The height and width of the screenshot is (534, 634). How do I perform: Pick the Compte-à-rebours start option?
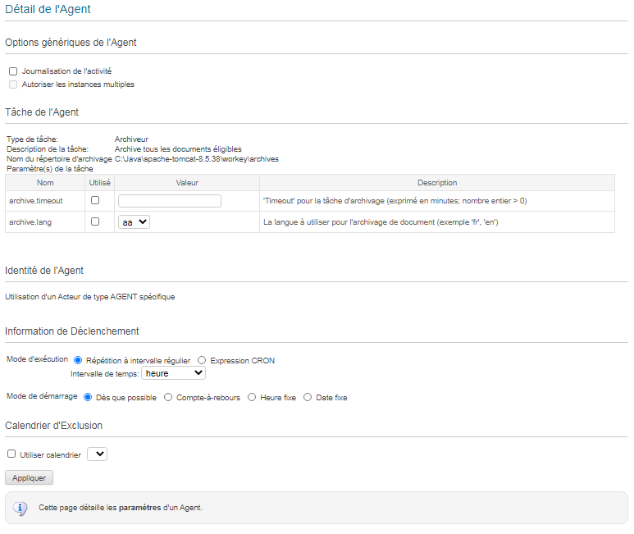tap(168, 398)
